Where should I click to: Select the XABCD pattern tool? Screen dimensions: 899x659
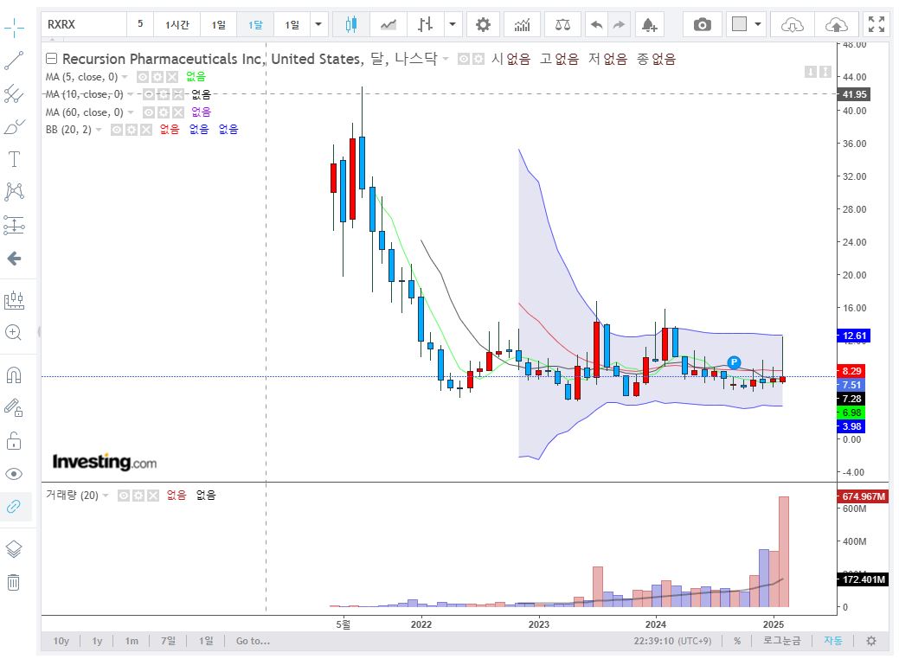14,191
